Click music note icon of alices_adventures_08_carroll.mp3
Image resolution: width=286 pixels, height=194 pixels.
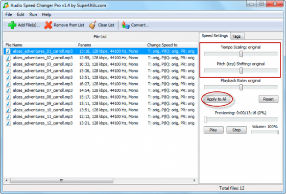click(x=8, y=97)
